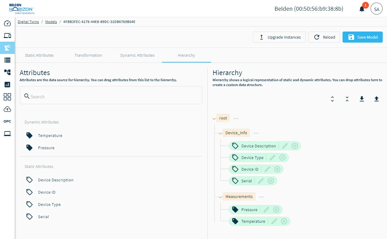Remove Device Type from the hierarchy

(x=282, y=157)
